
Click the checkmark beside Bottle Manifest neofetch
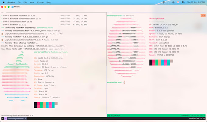click(2, 16)
